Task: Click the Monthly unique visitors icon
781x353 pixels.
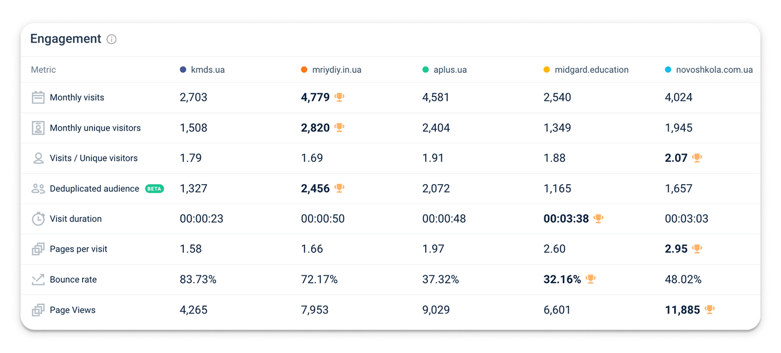Action: pyautogui.click(x=38, y=128)
